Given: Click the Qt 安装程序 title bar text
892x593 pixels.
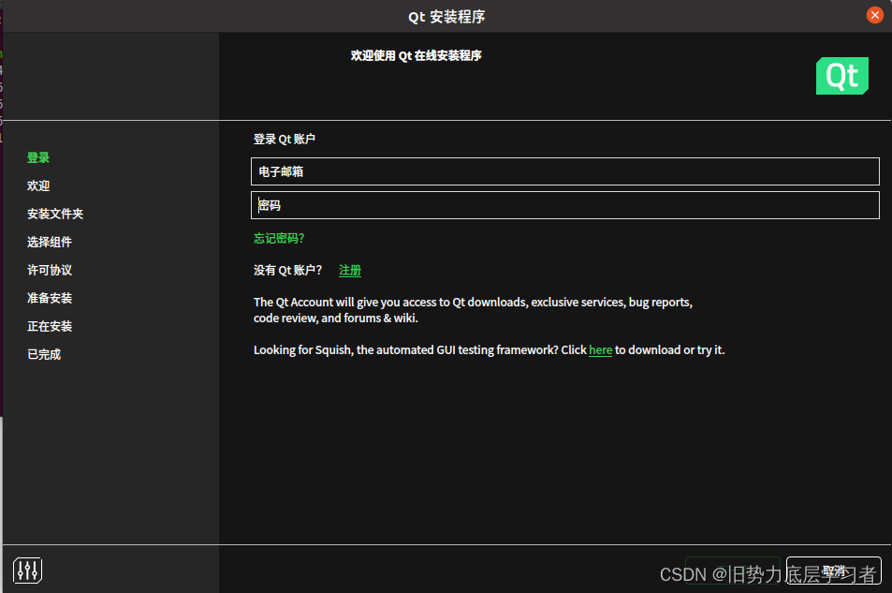Looking at the screenshot, I should pos(446,17).
